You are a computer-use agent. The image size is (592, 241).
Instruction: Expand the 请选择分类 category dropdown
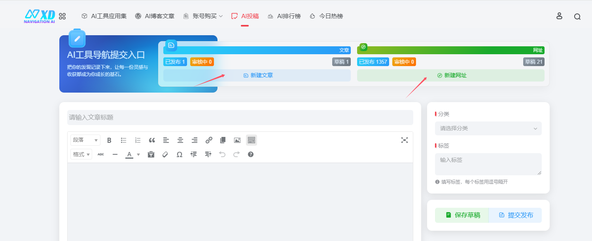click(488, 128)
